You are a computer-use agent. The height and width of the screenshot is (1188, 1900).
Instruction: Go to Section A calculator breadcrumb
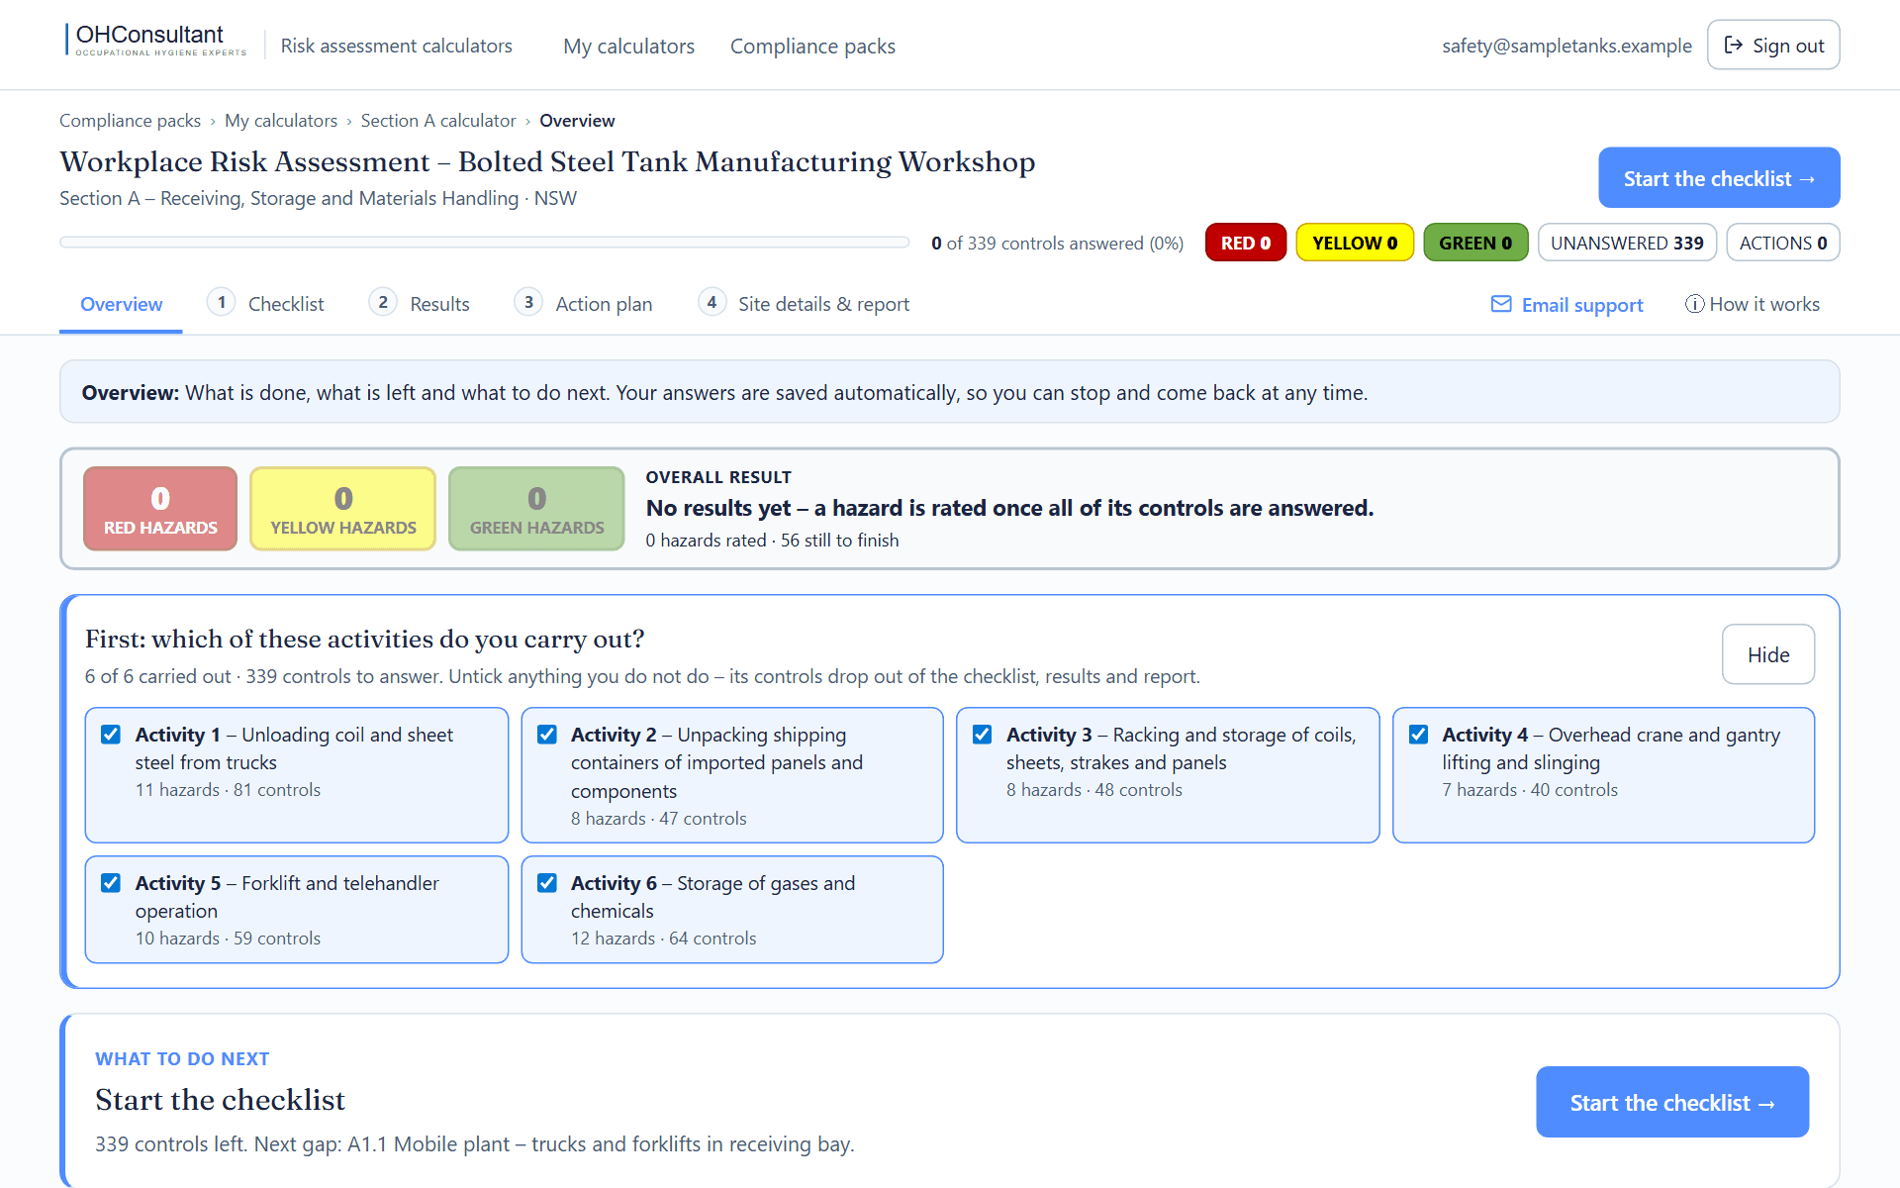(438, 121)
